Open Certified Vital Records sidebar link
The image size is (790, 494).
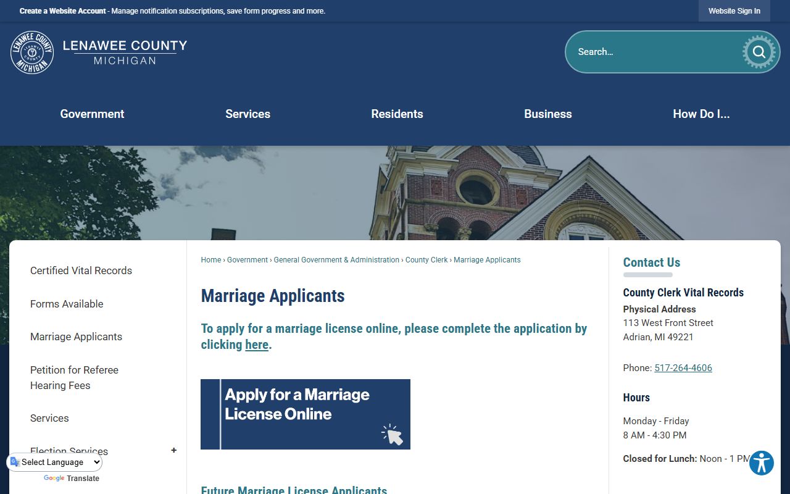point(81,270)
